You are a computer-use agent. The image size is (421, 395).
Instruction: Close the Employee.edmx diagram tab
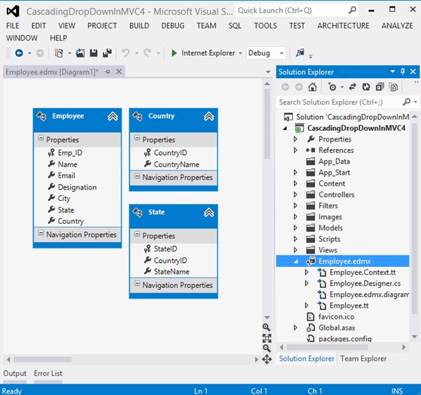pos(119,71)
